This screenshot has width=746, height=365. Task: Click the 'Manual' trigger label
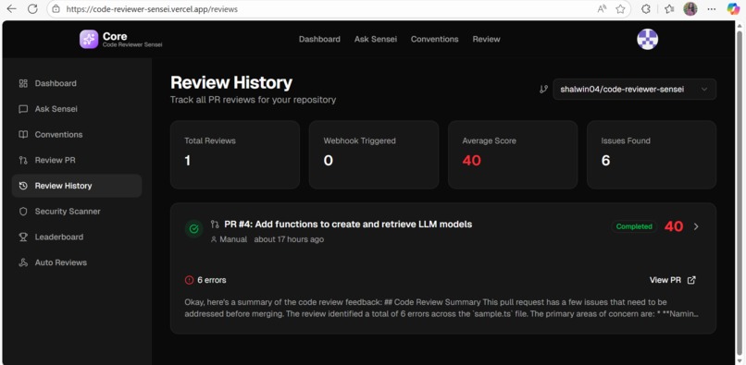233,239
